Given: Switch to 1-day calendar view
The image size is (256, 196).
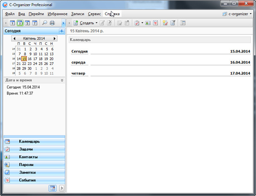Looking at the screenshot, I should point(12,23).
